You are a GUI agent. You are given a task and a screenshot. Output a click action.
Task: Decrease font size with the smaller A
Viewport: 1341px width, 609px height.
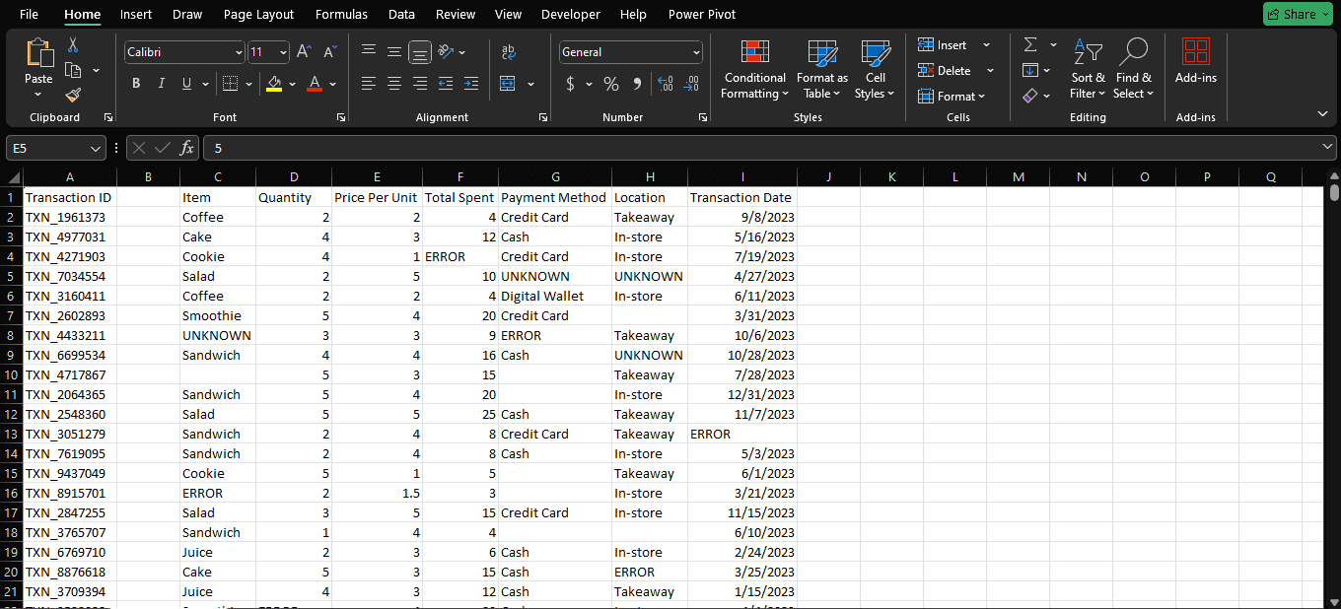(329, 52)
